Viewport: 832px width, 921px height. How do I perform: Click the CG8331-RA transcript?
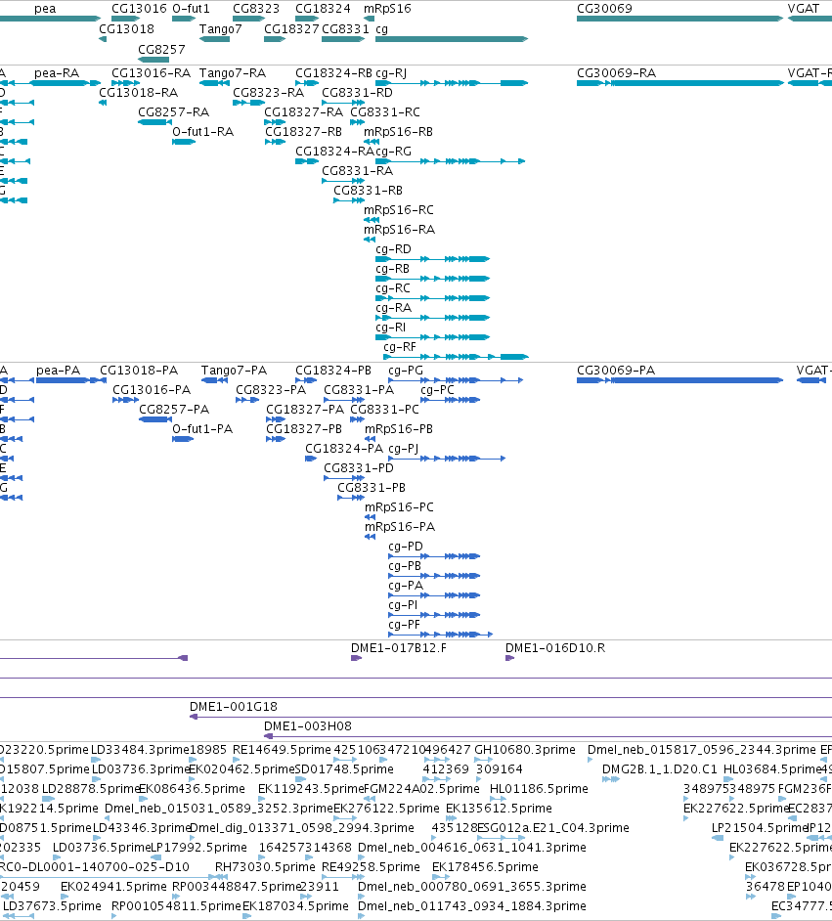[x=343, y=181]
